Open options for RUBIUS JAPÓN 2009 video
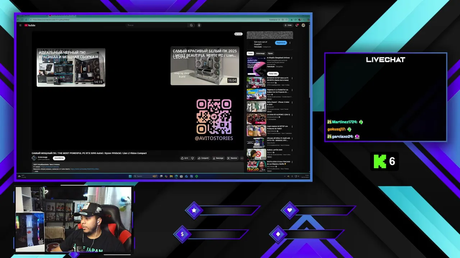The height and width of the screenshot is (258, 460). (292, 150)
